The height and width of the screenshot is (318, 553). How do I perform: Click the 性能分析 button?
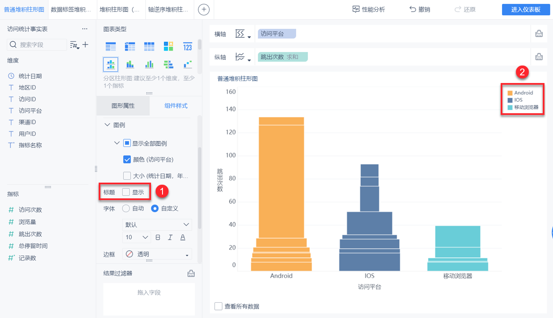pyautogui.click(x=369, y=9)
